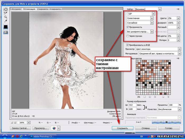Select the Eyedropper tool

pyautogui.click(x=6, y=21)
